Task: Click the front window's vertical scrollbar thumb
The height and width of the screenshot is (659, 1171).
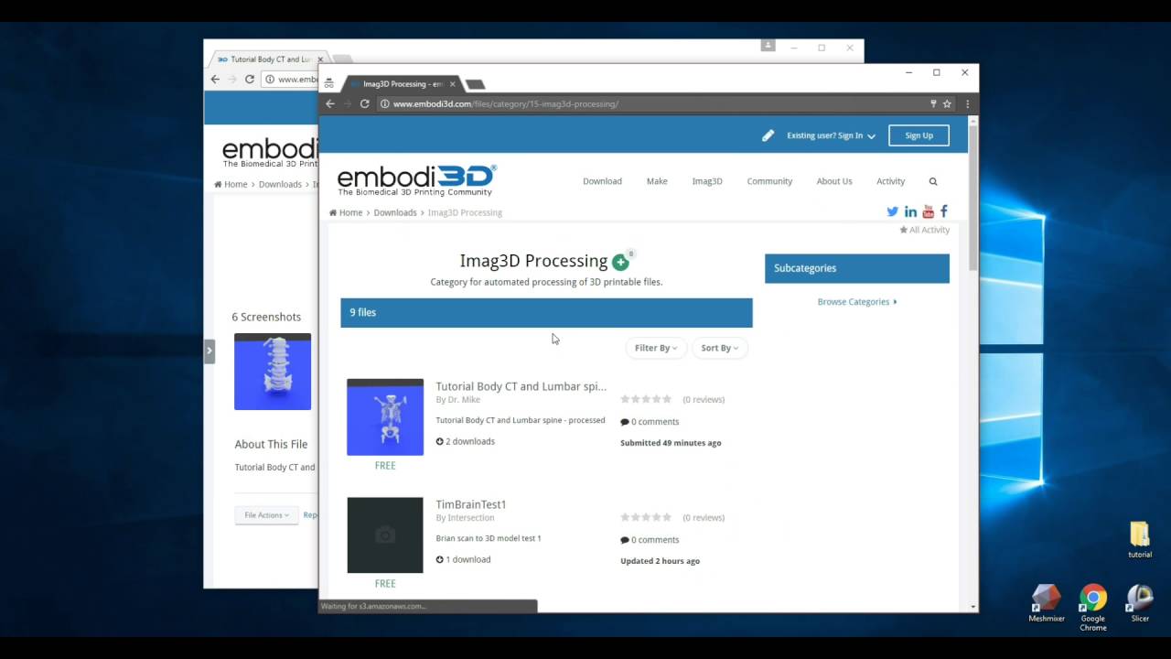Action: [x=973, y=197]
